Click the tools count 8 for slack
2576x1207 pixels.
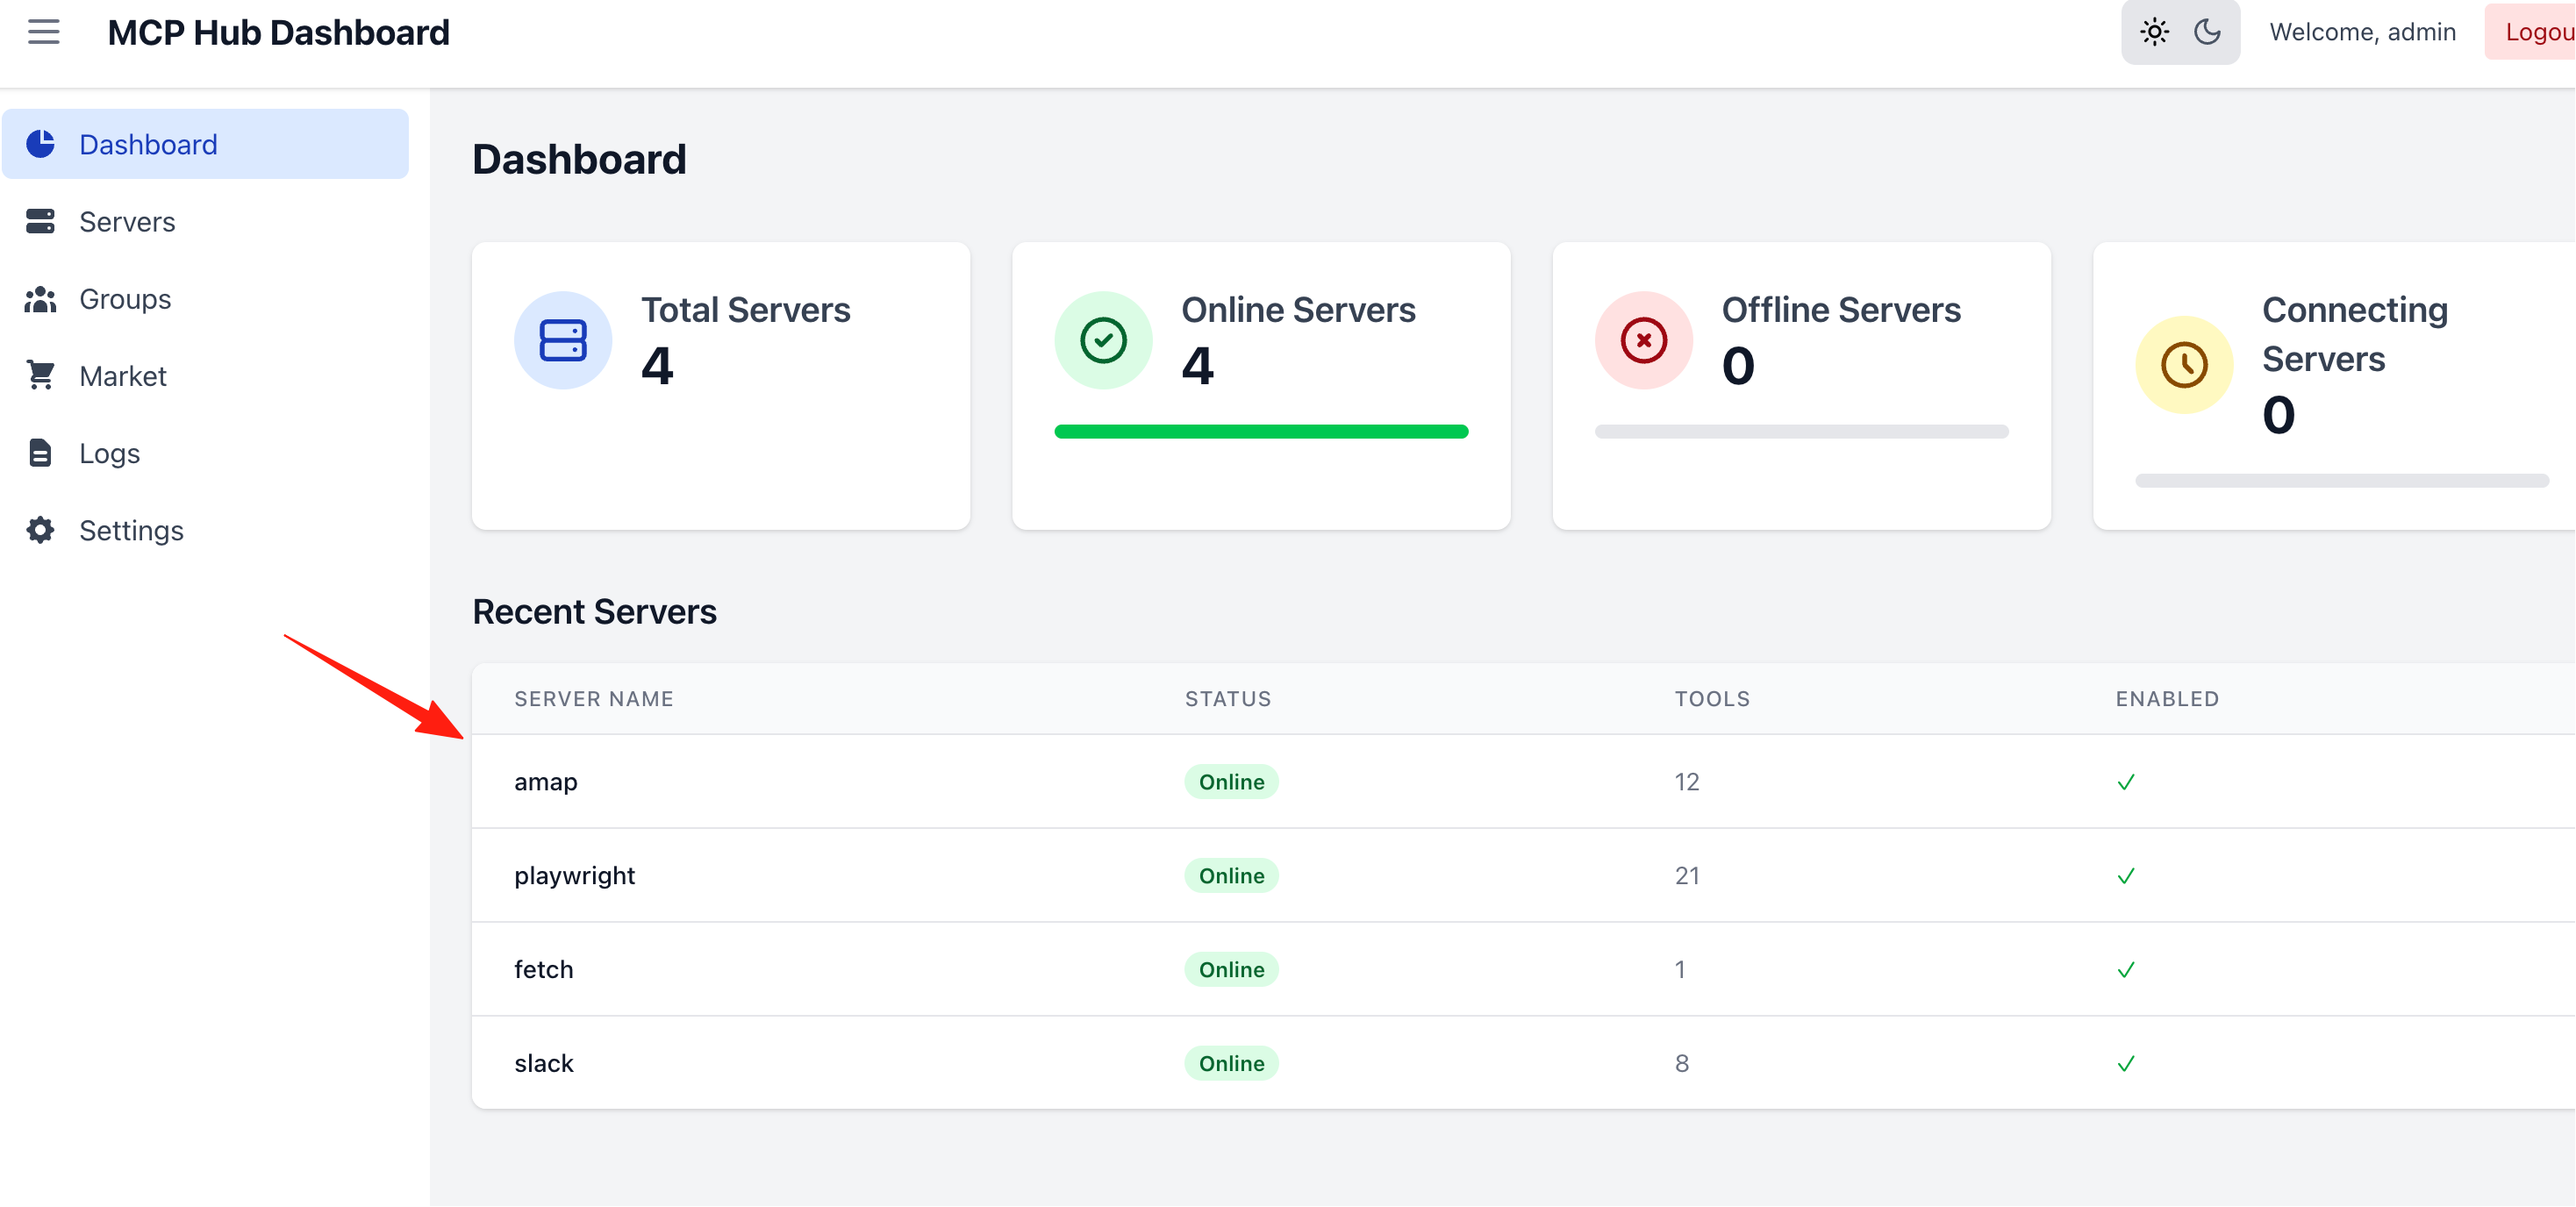click(x=1682, y=1064)
